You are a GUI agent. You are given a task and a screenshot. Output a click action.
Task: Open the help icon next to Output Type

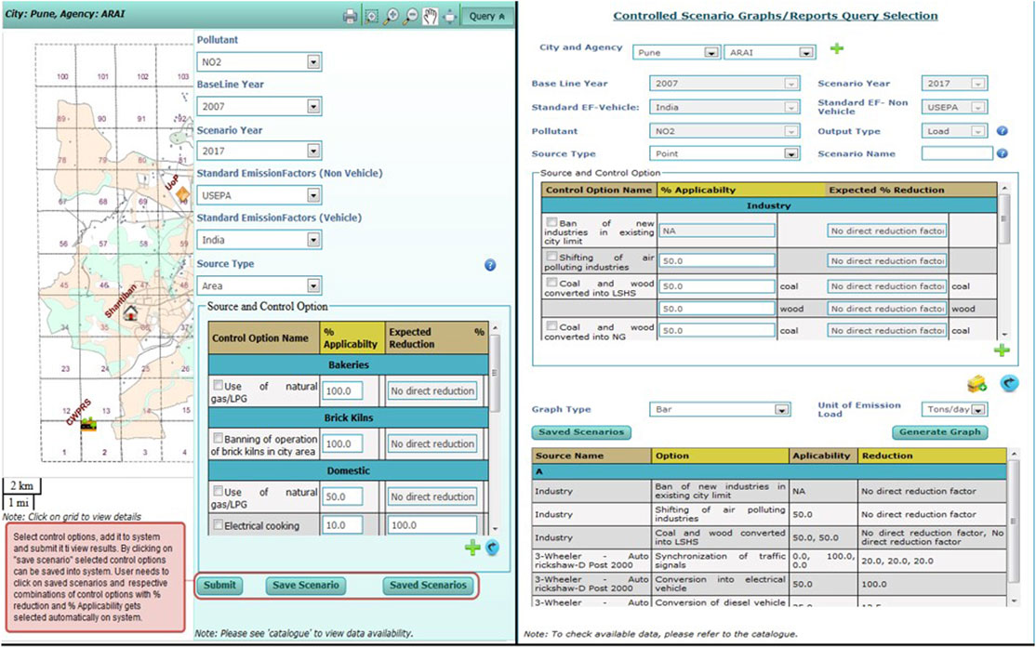pos(1003,131)
